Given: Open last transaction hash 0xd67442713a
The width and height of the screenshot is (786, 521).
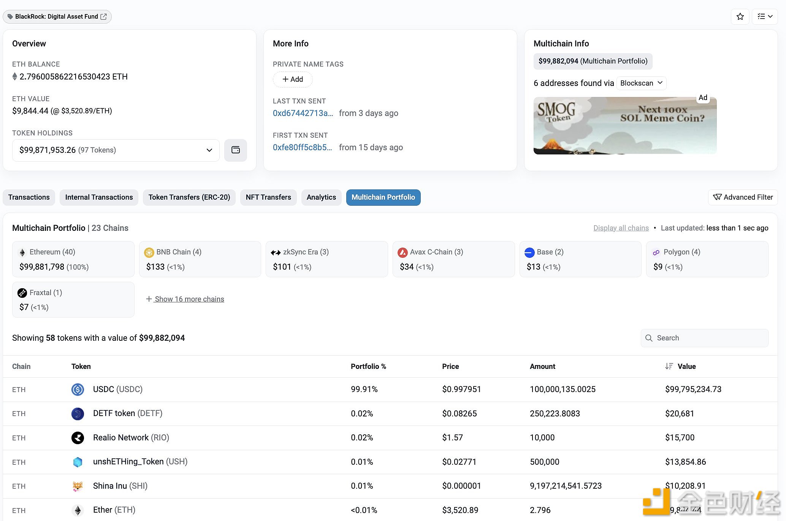Looking at the screenshot, I should (x=303, y=113).
